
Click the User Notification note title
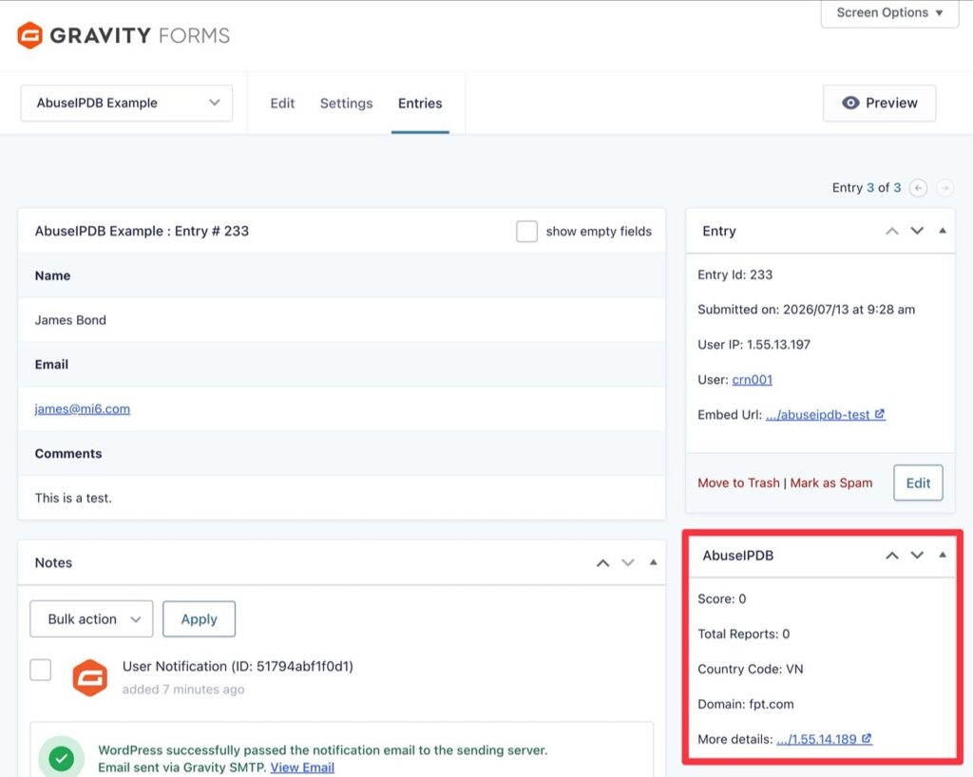[238, 667]
